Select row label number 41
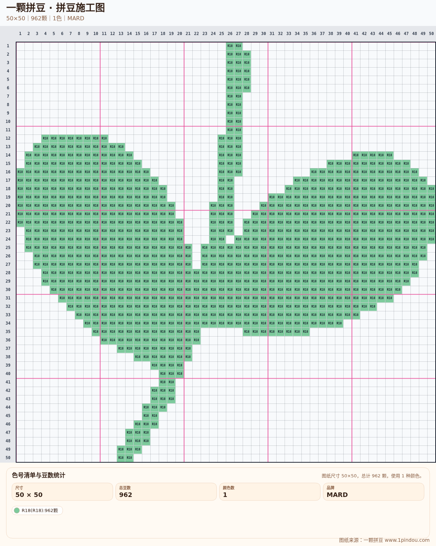Image resolution: width=436 pixels, height=546 pixels. 8,382
